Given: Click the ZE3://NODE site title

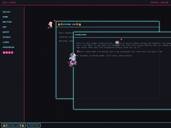Looking at the screenshot, I should pyautogui.click(x=9, y=3).
